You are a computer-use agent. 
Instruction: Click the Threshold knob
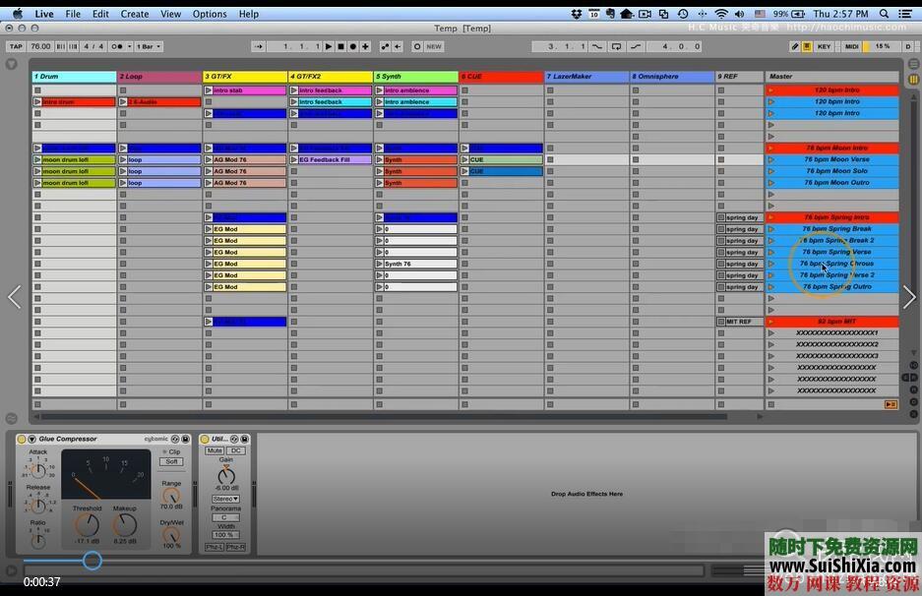(x=87, y=524)
